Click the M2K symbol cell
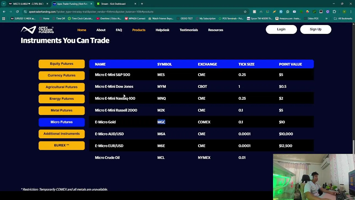 (x=161, y=110)
